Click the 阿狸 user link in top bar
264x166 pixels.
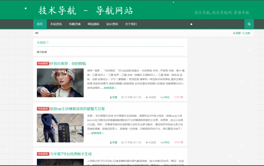238,33
